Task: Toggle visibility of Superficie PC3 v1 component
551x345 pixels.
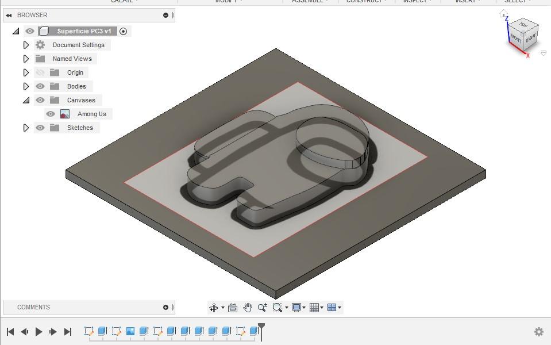Action: click(x=30, y=31)
